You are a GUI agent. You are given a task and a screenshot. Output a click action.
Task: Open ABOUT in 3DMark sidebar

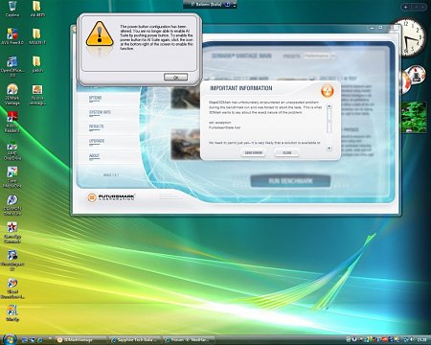(94, 156)
